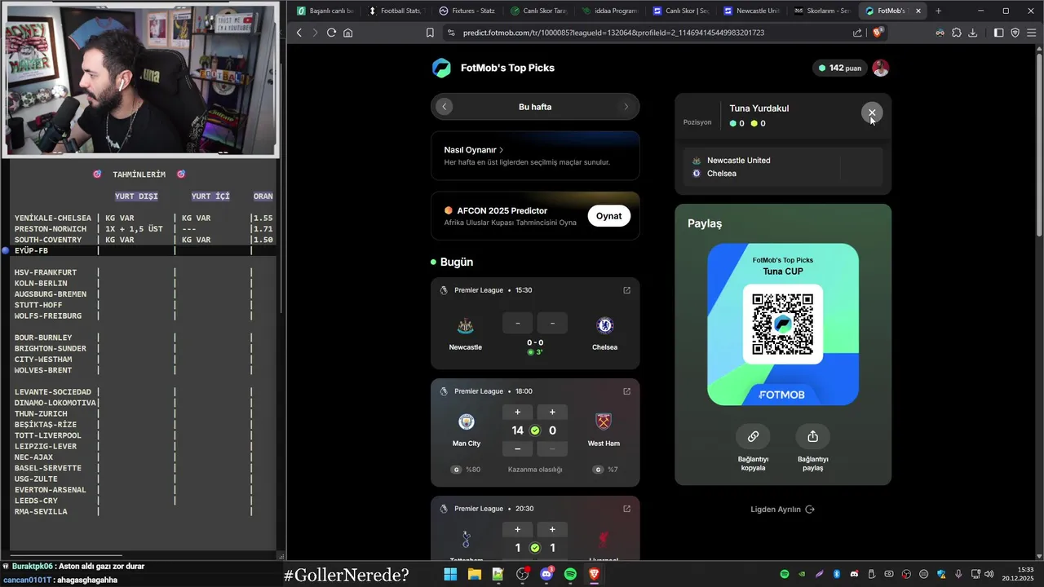
Task: Open OBS Studio from taskbar
Action: pyautogui.click(x=522, y=575)
